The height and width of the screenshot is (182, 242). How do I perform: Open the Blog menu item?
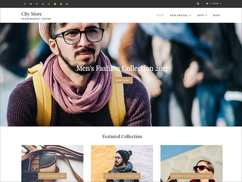coord(216,15)
